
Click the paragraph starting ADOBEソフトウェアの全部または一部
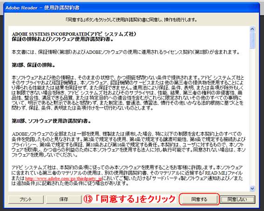pyautogui.click(x=129, y=144)
